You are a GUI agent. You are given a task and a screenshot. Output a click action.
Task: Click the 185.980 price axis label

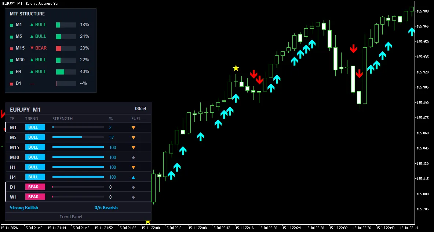pyautogui.click(x=423, y=11)
